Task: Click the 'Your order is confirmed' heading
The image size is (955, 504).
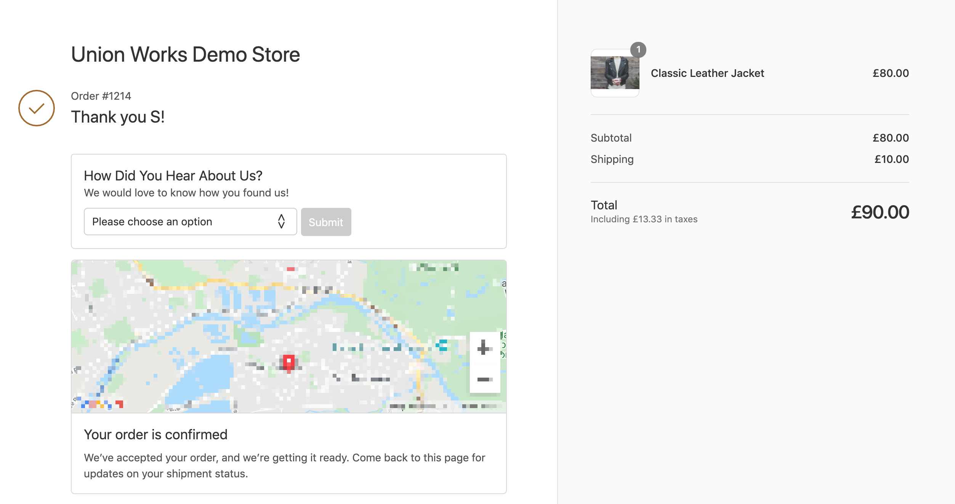Action: coord(155,435)
